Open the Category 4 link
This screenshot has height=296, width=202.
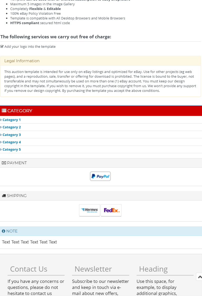click(x=12, y=142)
